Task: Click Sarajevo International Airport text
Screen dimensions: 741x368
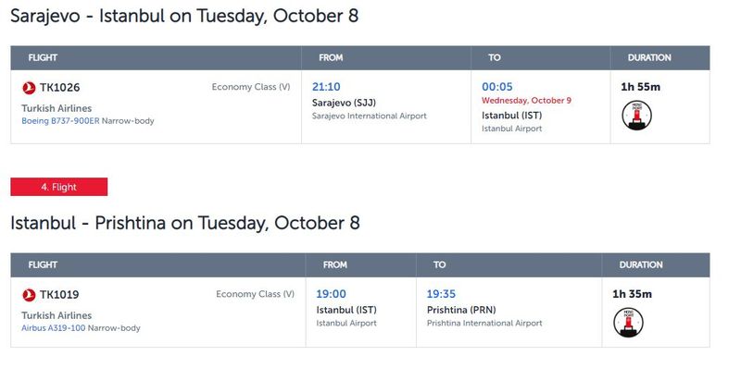Action: point(369,116)
